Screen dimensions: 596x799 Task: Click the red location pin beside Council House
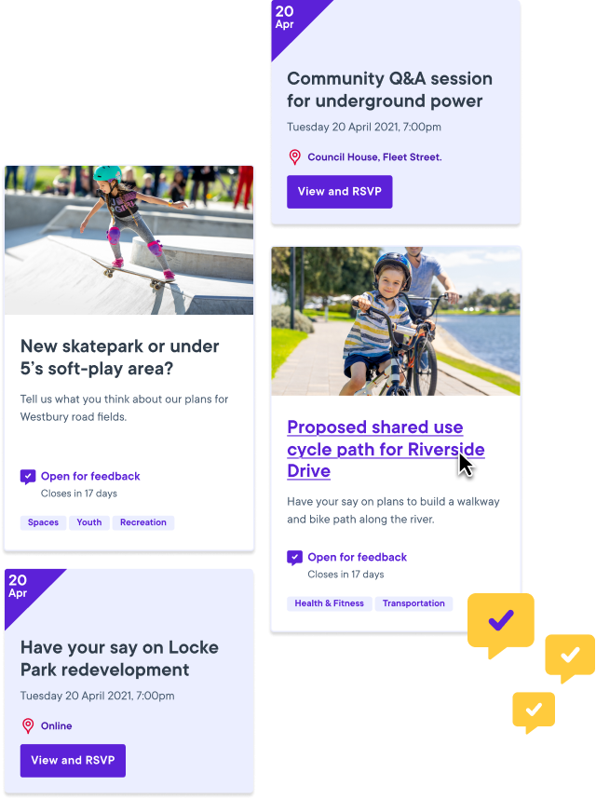(x=294, y=157)
